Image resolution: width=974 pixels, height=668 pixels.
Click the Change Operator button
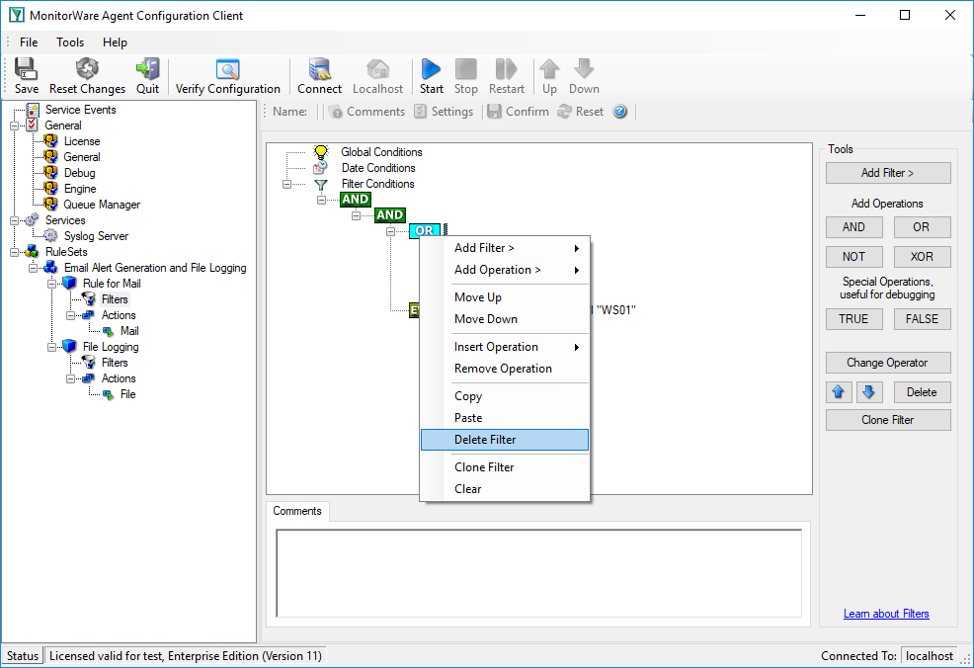tap(888, 363)
